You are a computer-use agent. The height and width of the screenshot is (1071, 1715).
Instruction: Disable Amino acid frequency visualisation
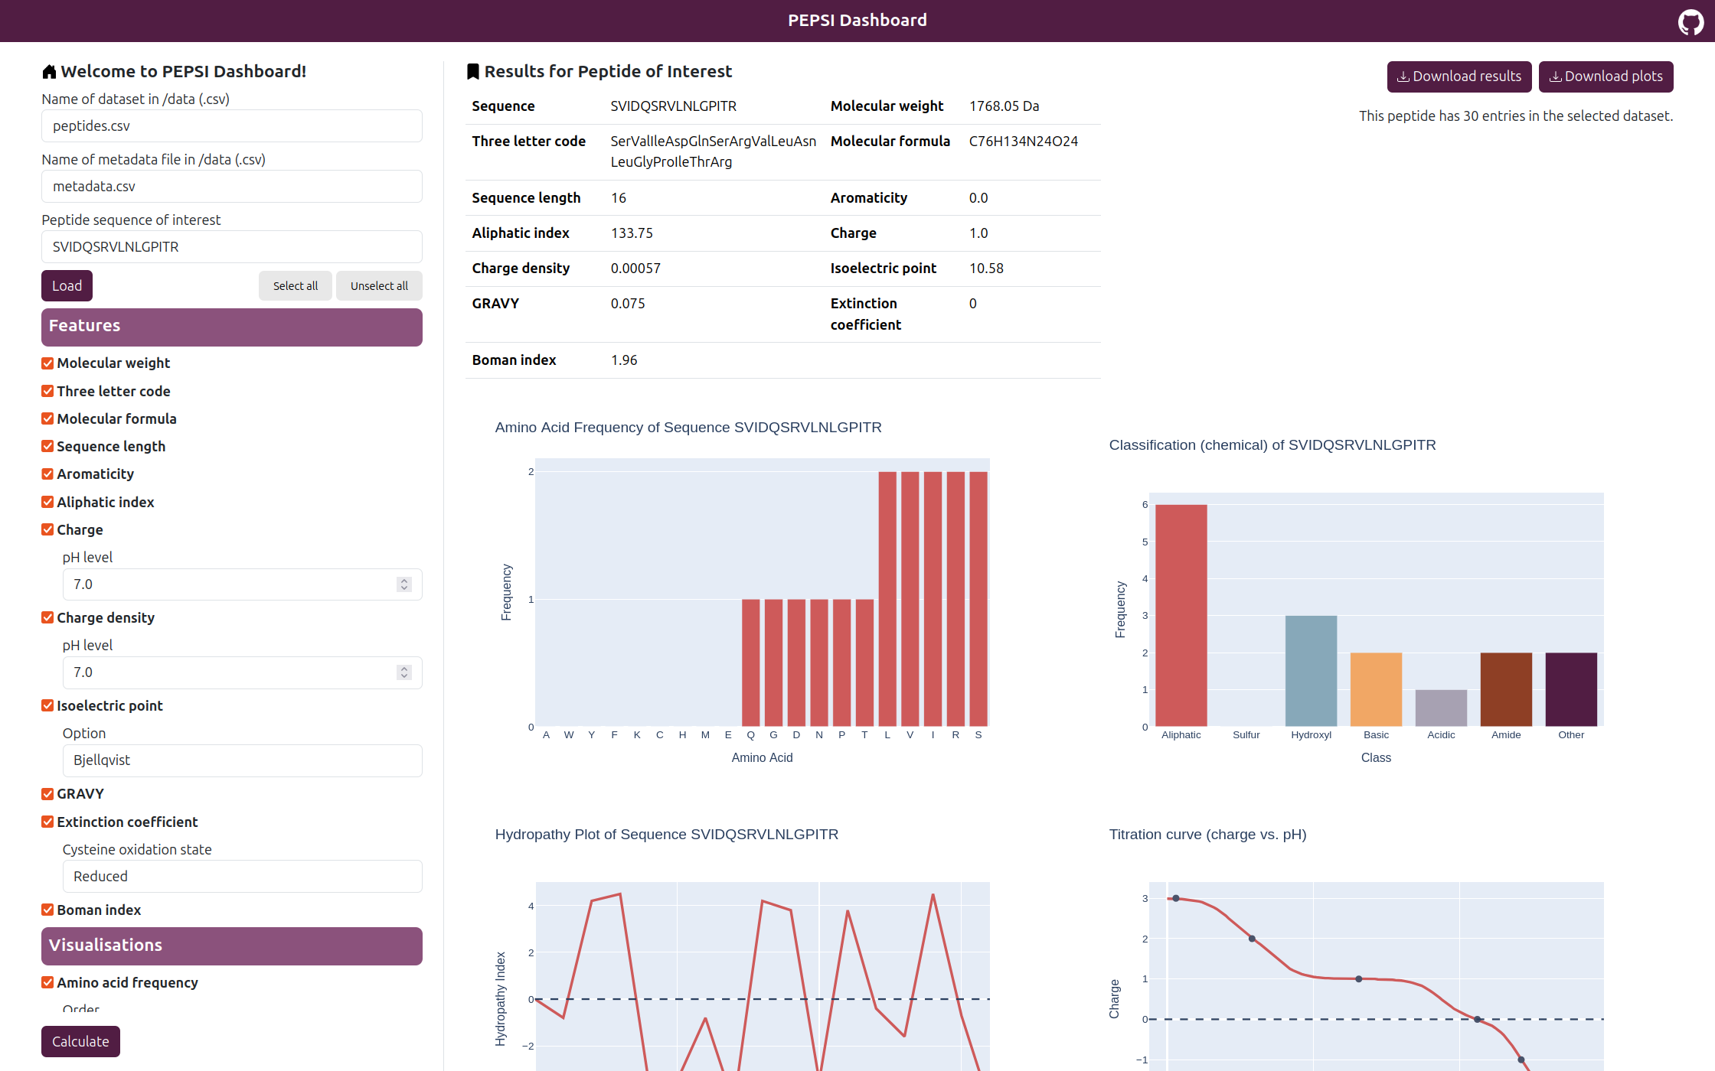(x=47, y=982)
